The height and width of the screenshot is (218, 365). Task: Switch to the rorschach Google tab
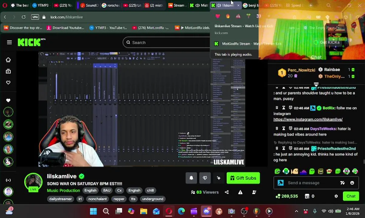[x=111, y=5]
